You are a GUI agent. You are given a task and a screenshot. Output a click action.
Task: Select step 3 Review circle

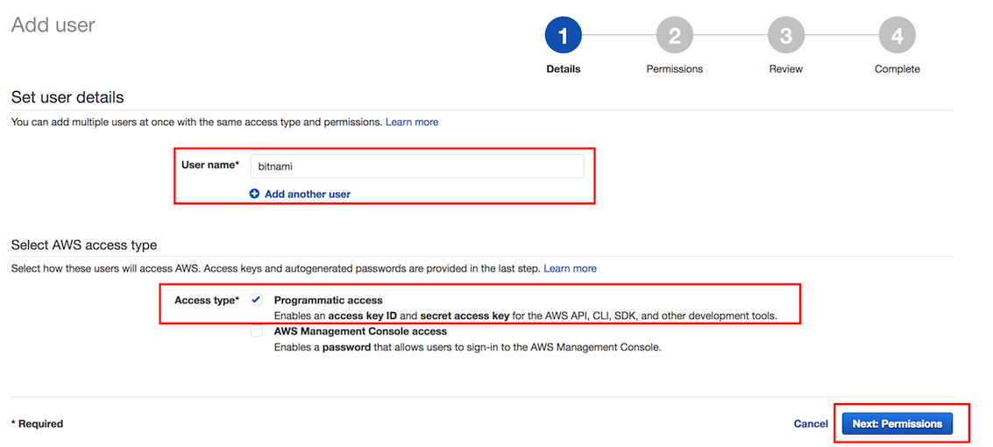[x=786, y=35]
